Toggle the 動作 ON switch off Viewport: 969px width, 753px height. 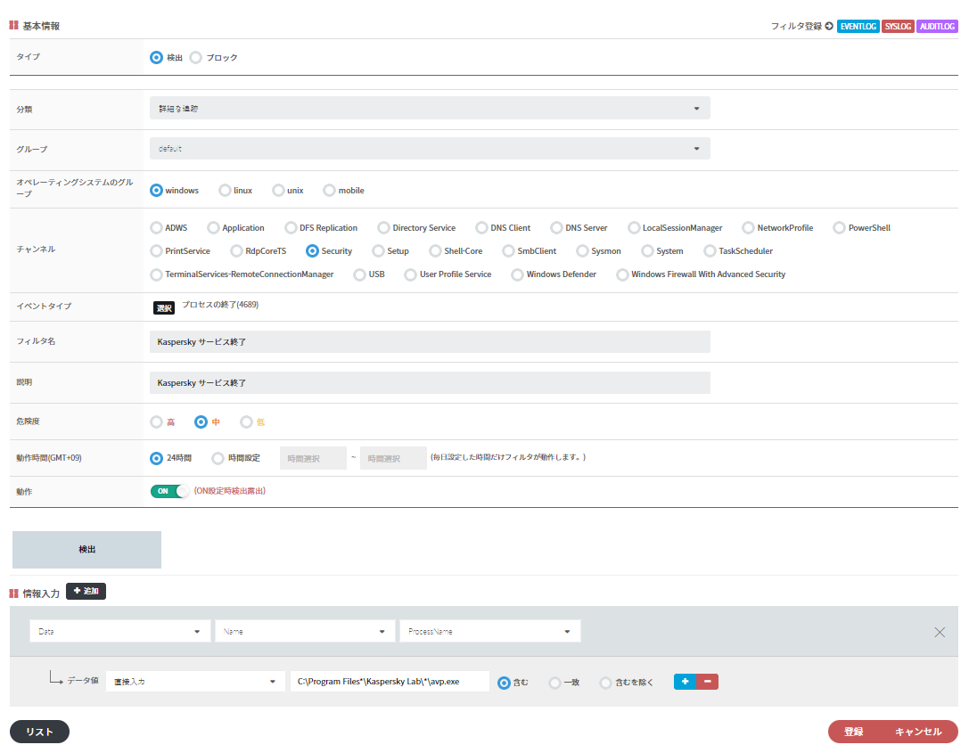171,491
